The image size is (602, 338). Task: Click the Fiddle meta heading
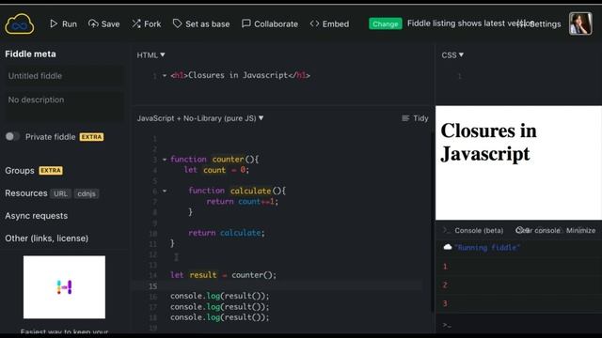[30, 54]
